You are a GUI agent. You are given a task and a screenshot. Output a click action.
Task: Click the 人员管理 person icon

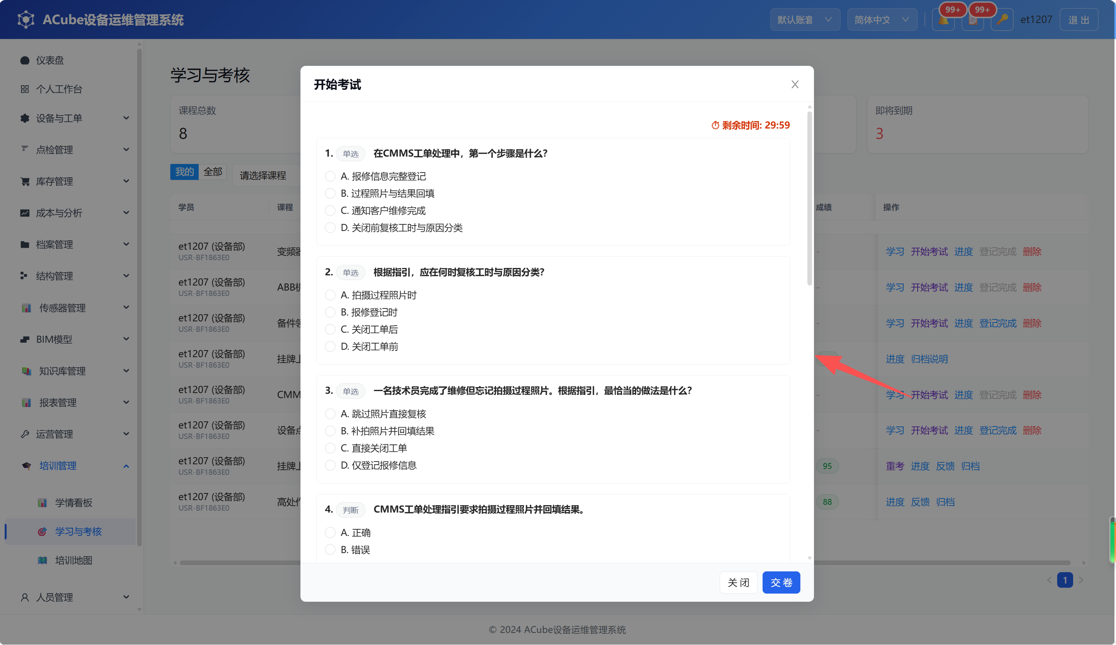click(25, 597)
